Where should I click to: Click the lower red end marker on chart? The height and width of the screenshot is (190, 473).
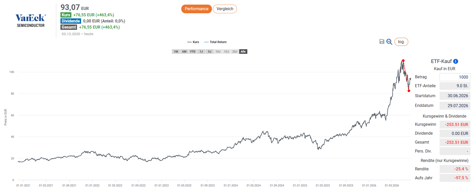point(409,91)
